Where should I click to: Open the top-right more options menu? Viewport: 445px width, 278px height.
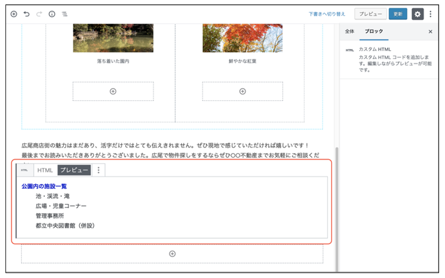(430, 14)
